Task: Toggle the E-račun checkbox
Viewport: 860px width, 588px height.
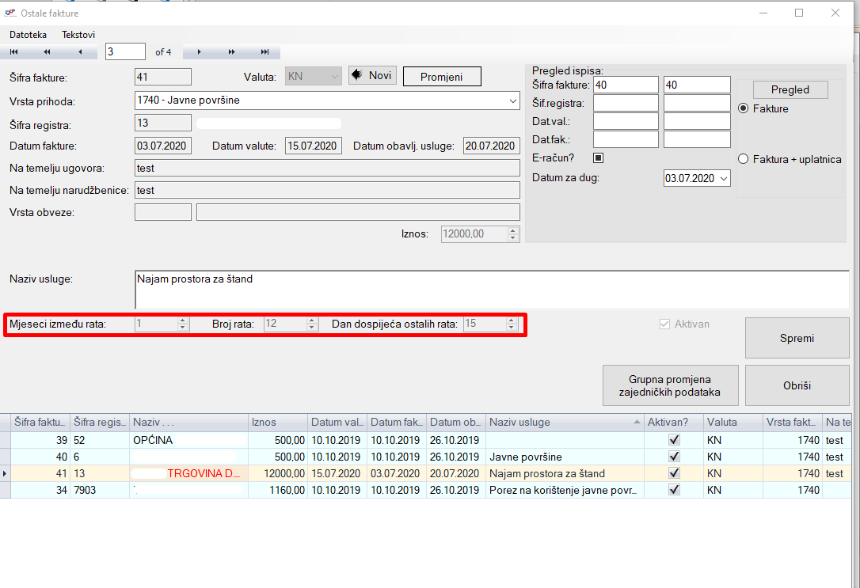Action: 599,157
